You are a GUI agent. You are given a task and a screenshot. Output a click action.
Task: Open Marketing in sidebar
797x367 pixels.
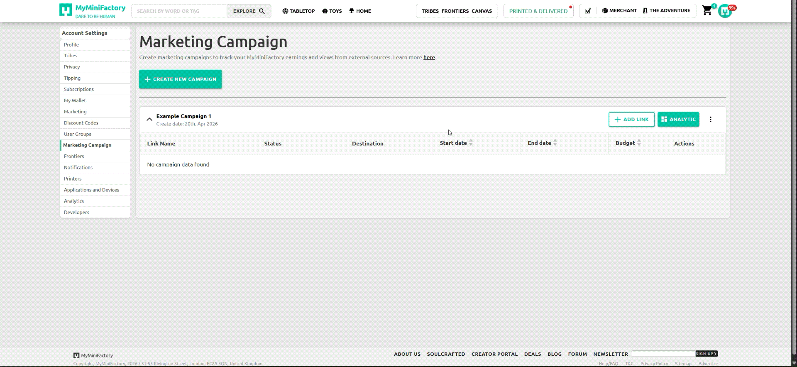pos(95,112)
